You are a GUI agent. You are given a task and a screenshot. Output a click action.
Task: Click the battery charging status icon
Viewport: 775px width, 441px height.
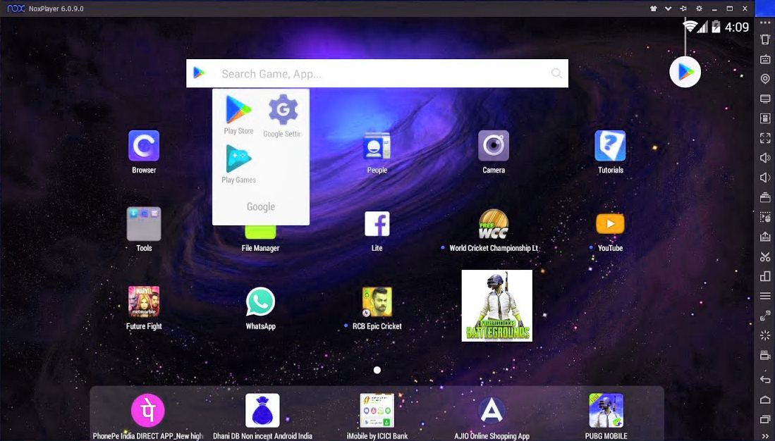716,27
